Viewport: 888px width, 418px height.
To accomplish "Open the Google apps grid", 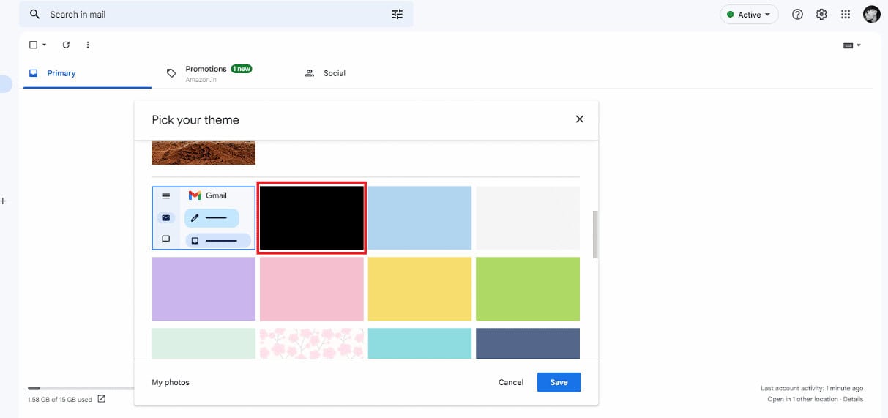I will tap(846, 15).
